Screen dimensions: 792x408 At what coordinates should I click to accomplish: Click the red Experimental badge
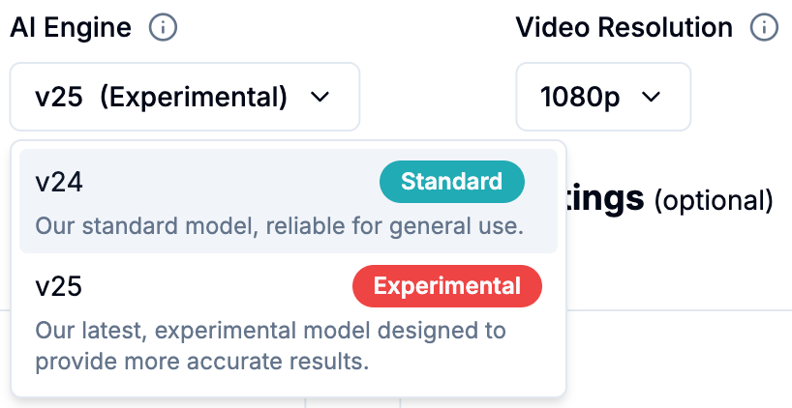click(x=446, y=286)
